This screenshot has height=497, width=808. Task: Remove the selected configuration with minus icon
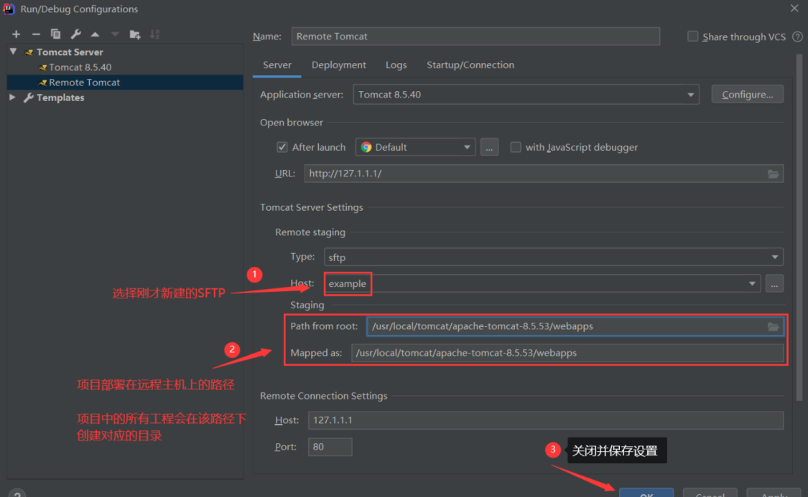pos(36,34)
